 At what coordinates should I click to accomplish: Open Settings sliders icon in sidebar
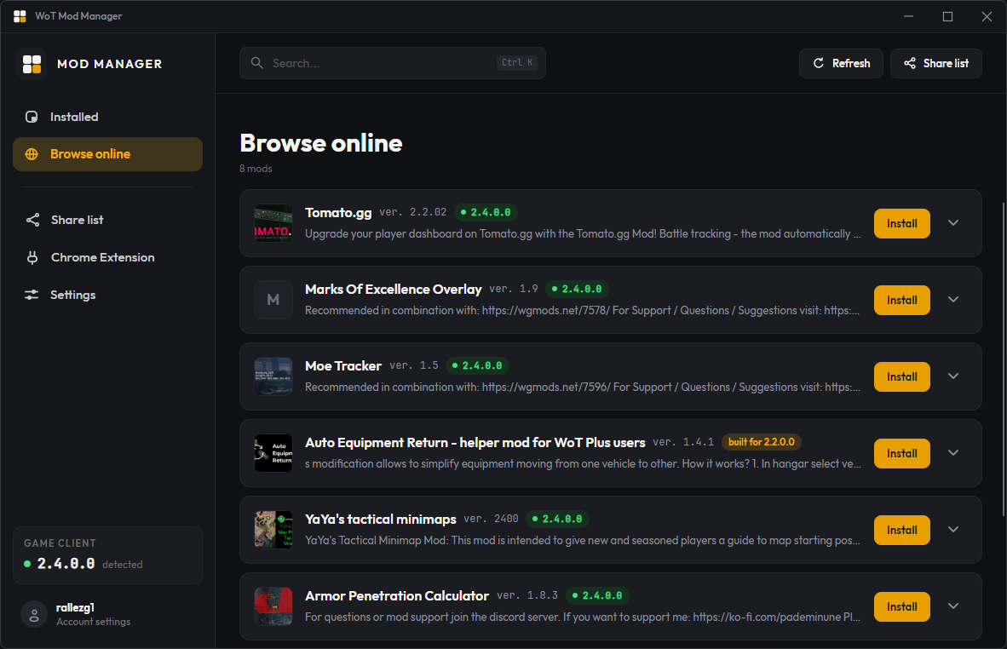point(32,295)
